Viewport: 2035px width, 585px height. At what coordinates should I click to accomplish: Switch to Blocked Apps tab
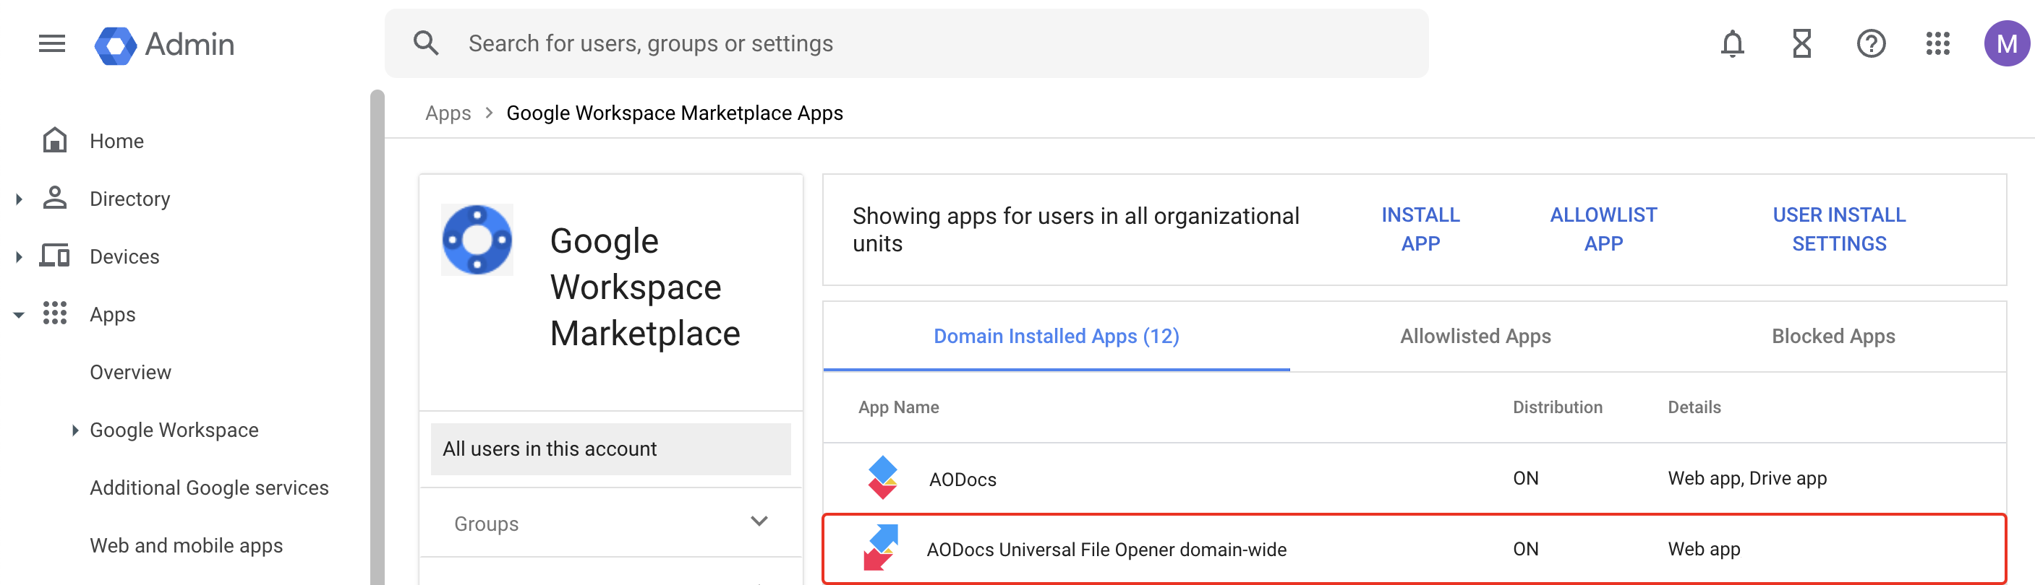point(1833,337)
